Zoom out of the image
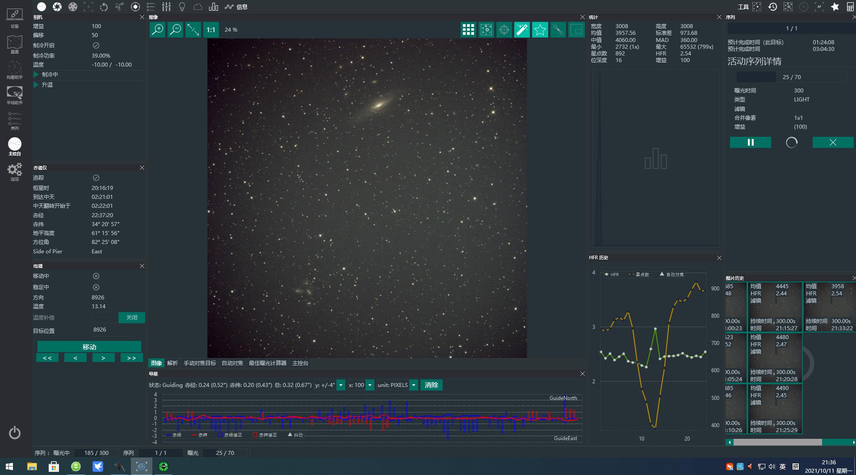The height and width of the screenshot is (475, 856). coord(176,30)
